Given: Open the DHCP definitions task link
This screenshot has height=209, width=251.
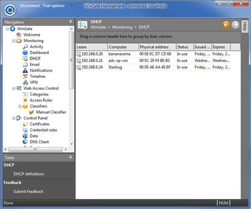Looking at the screenshot, I should (28, 174).
